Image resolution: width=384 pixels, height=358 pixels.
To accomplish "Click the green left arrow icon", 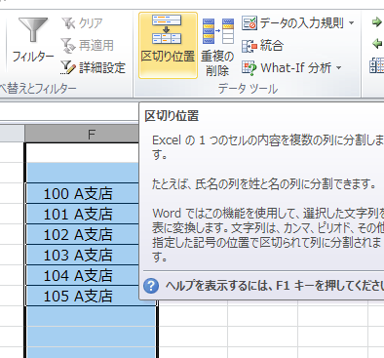I will click(377, 44).
